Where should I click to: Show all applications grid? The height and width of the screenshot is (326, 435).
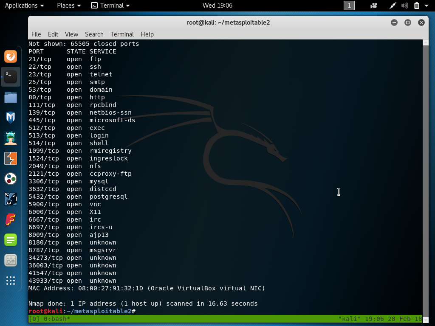pos(11,281)
